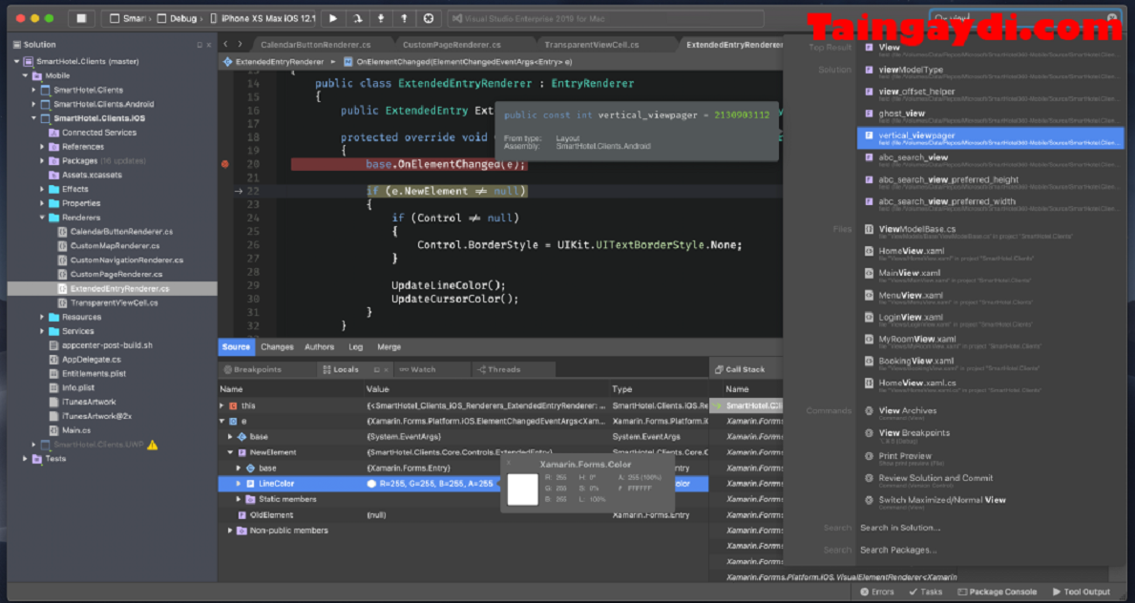Select the Merge tab
1135x603 pixels.
click(389, 346)
